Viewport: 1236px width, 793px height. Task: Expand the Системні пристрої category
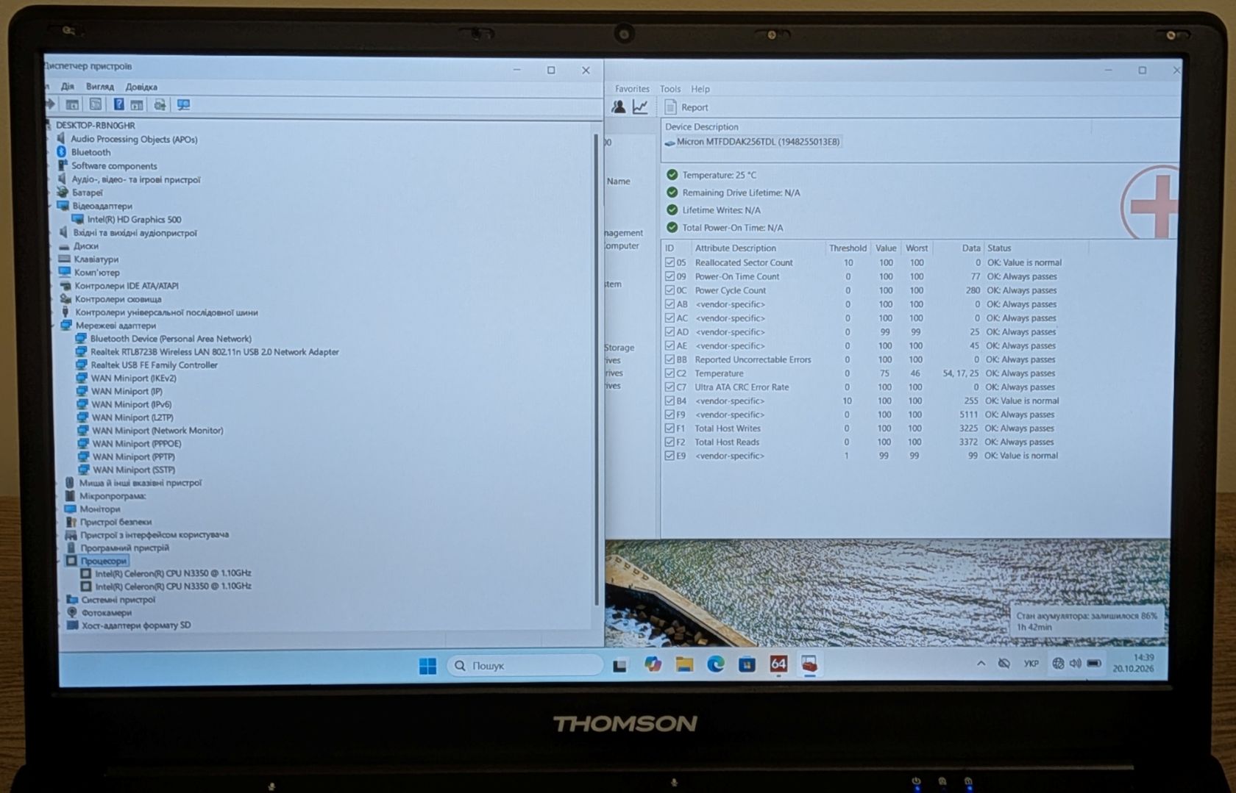click(x=60, y=599)
